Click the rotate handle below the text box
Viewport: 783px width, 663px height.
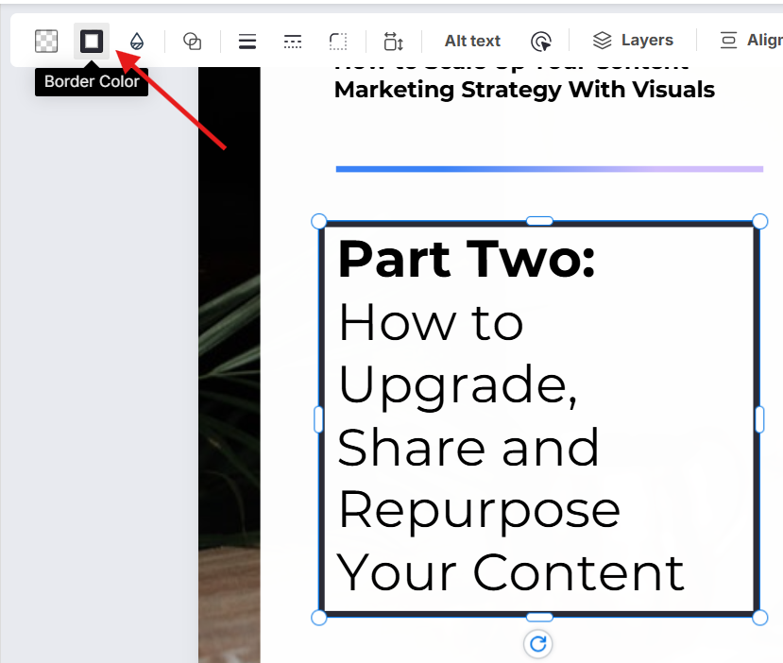(x=538, y=644)
